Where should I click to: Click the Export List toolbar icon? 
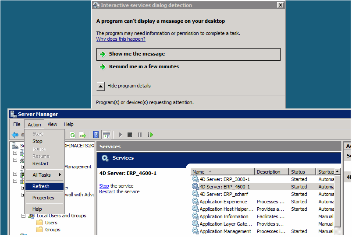coord(82,135)
